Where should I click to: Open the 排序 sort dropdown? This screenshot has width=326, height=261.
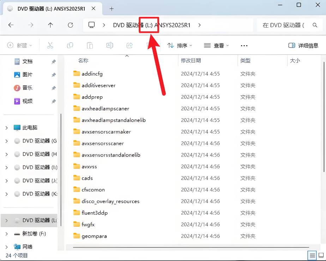(x=180, y=45)
